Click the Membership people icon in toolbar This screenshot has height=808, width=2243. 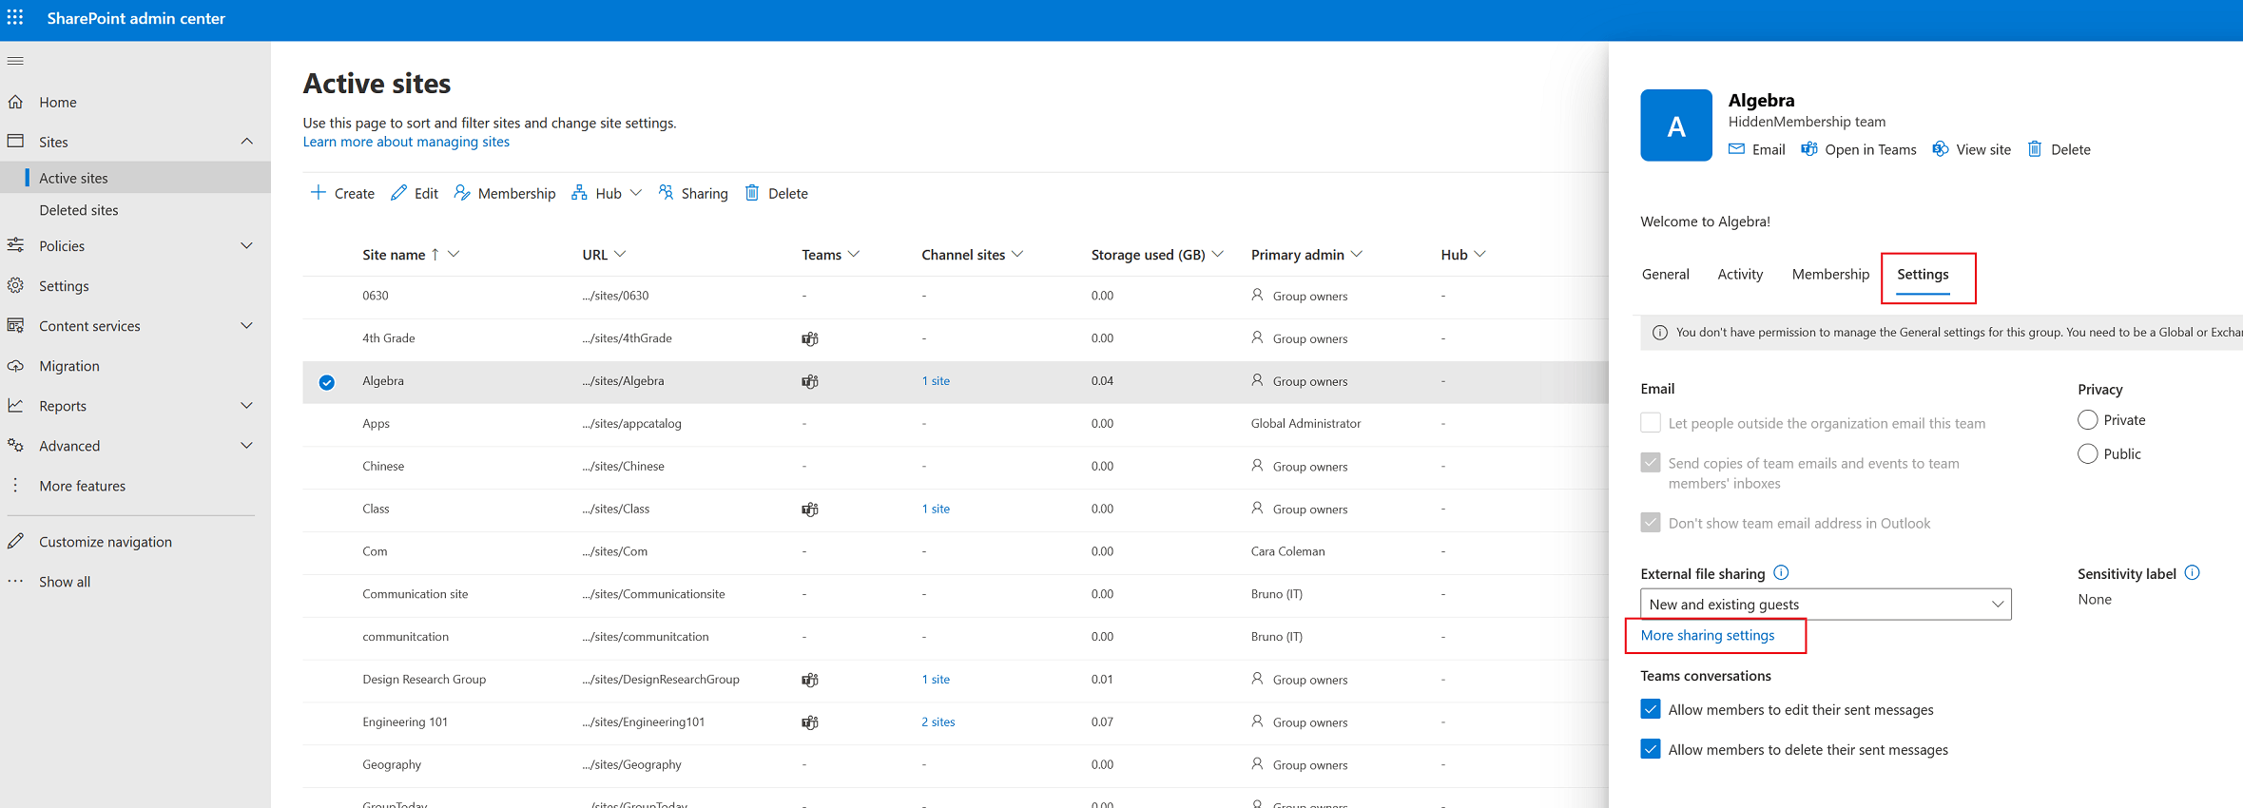[462, 193]
